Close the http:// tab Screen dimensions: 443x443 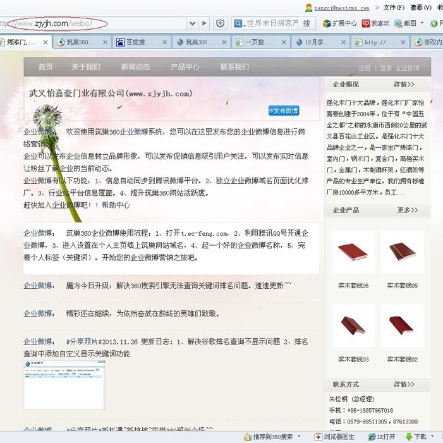[x=403, y=42]
